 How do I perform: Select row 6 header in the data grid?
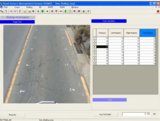coord(95,52)
